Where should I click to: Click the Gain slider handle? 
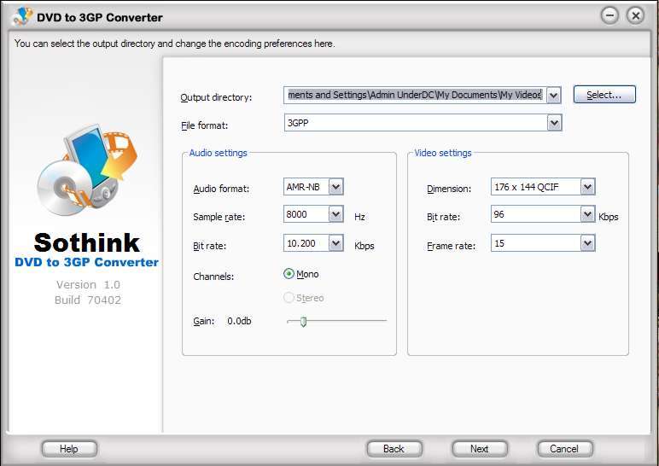303,322
